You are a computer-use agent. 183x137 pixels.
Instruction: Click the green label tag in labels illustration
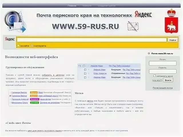[x=35, y=103]
